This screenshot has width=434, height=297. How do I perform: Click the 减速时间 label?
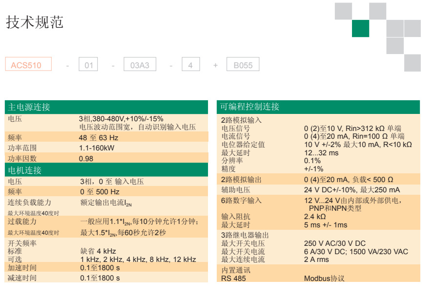(22, 278)
